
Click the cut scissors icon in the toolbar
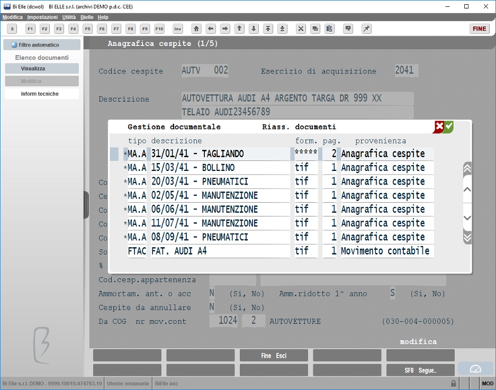(301, 29)
